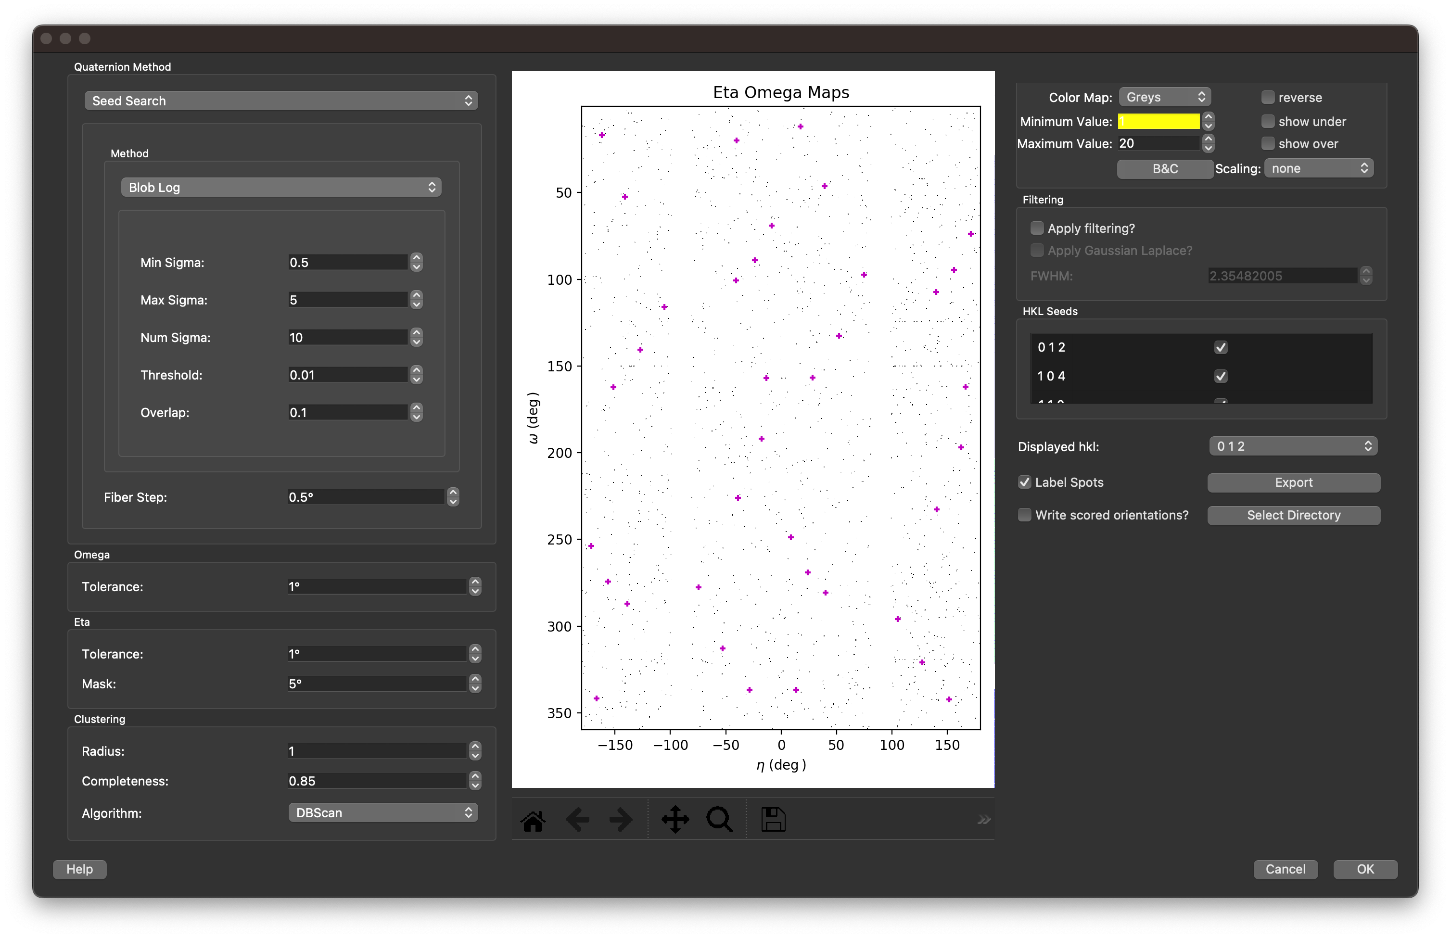Select the Zoom magnifier tool icon
Screen dimensions: 1451x938
(x=719, y=820)
